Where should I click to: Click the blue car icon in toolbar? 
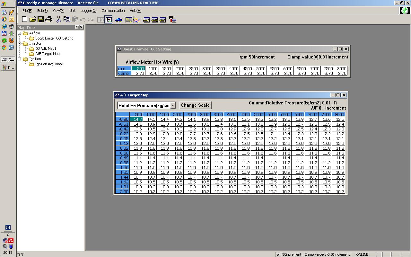(x=118, y=20)
